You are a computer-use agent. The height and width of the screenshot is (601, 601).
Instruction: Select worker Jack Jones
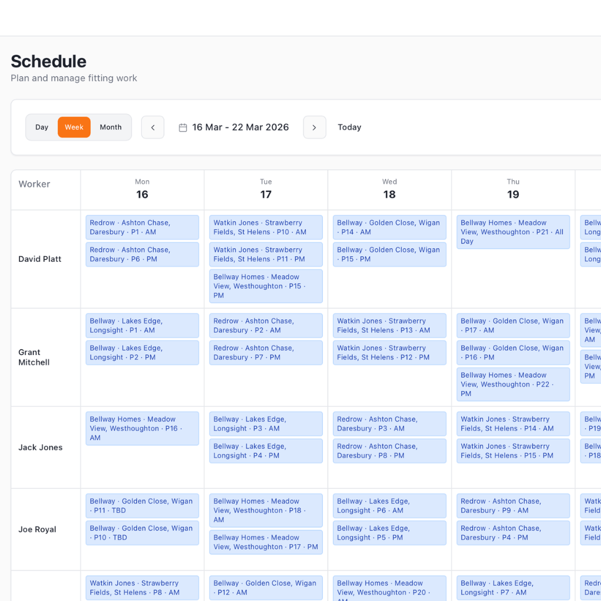tap(40, 447)
